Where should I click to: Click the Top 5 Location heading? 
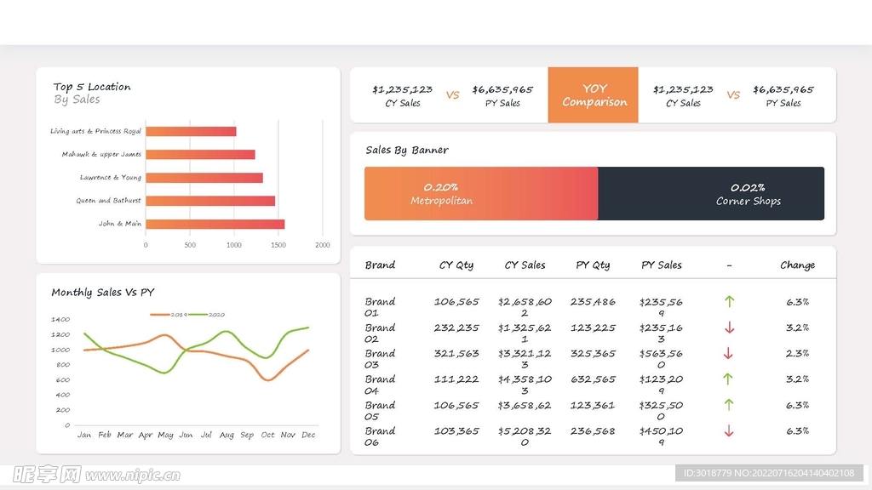click(92, 87)
